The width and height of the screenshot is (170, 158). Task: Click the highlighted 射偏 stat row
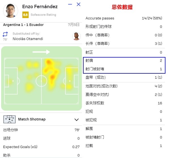(124, 61)
